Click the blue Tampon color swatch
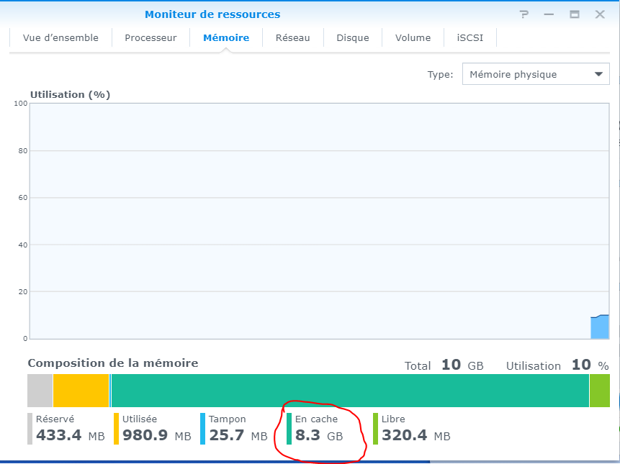The image size is (620, 464). coord(203,428)
